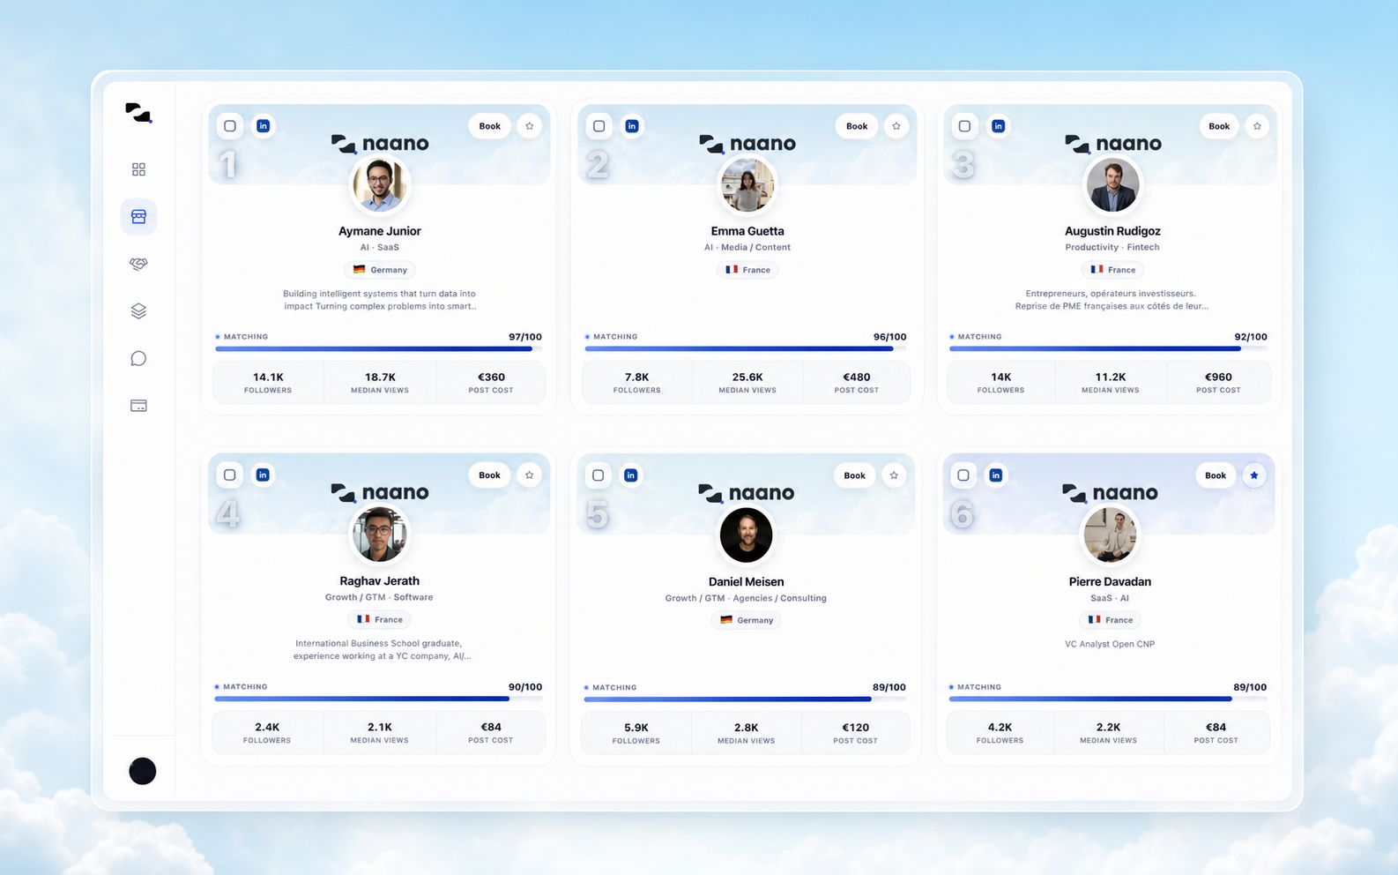Click the name Augustin Rudigoz

click(1112, 231)
